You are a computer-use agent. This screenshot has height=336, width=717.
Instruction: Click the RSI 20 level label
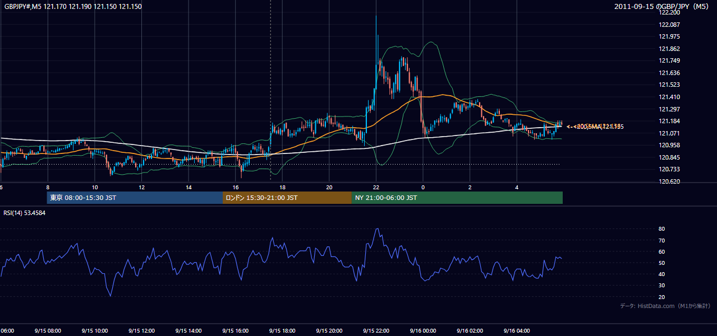coord(661,297)
